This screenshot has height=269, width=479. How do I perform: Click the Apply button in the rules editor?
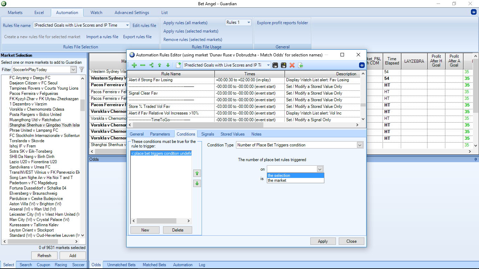(323, 241)
